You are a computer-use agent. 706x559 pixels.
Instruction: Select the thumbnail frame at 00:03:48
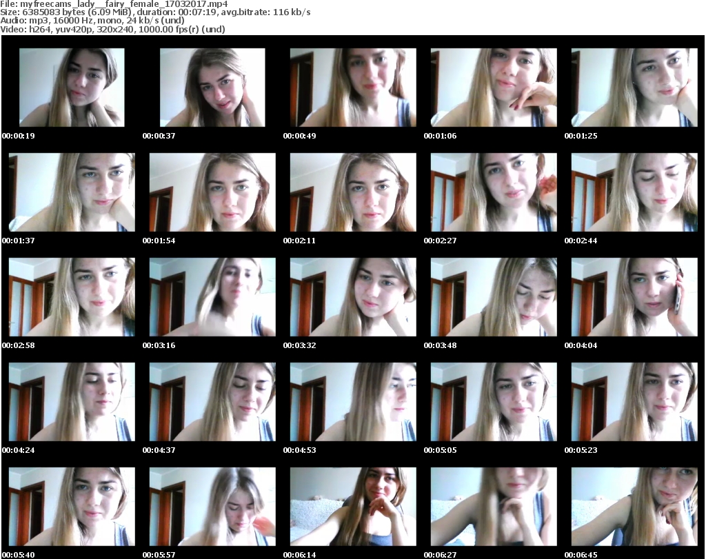click(x=494, y=297)
